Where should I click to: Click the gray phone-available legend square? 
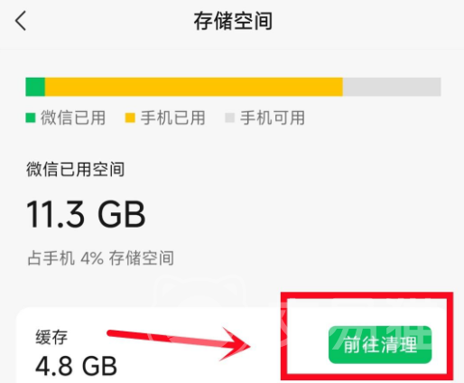(x=229, y=117)
